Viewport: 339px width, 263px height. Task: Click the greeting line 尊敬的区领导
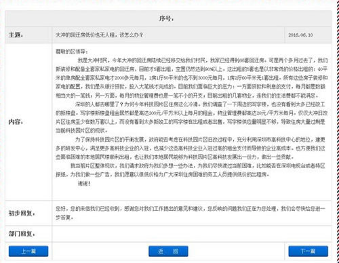(x=72, y=52)
